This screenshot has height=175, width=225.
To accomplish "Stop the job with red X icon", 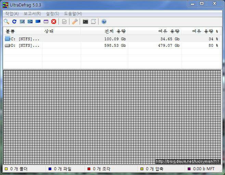I will (54, 21).
